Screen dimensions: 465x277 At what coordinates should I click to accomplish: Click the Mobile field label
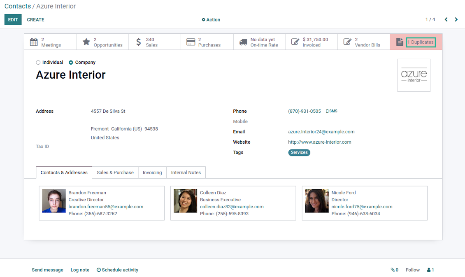pos(240,121)
